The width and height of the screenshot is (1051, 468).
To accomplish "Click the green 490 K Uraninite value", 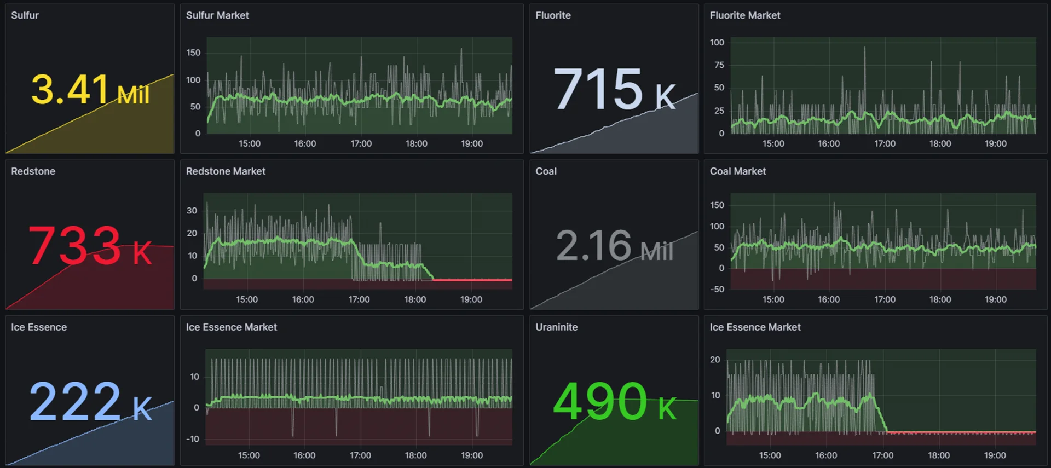I will (x=615, y=402).
